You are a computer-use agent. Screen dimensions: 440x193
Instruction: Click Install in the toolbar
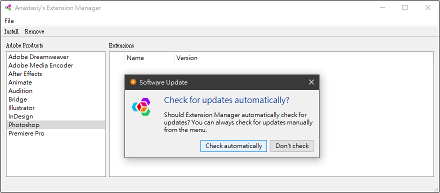[x=11, y=31]
